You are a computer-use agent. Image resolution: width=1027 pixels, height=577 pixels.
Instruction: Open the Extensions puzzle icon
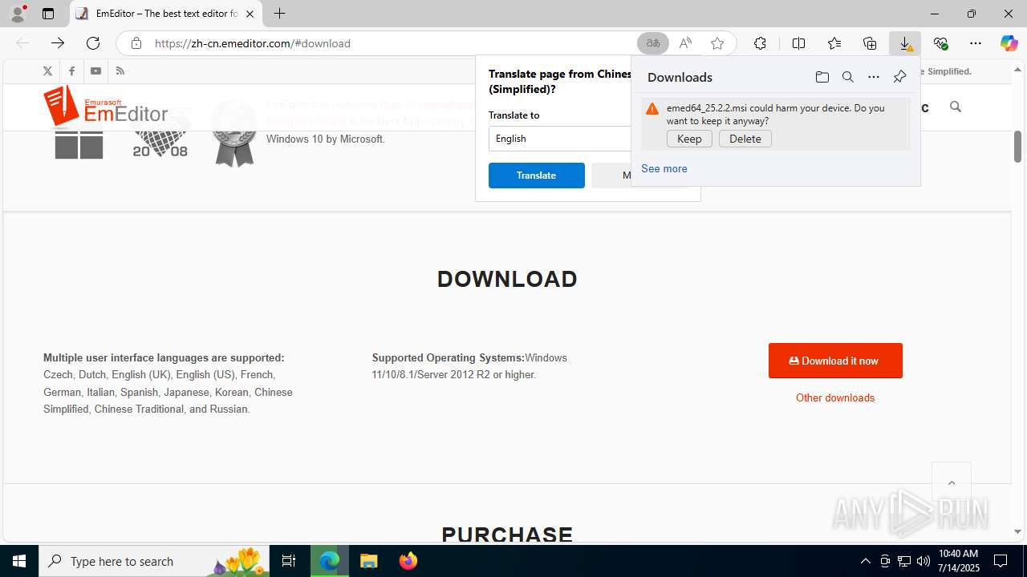coord(760,43)
